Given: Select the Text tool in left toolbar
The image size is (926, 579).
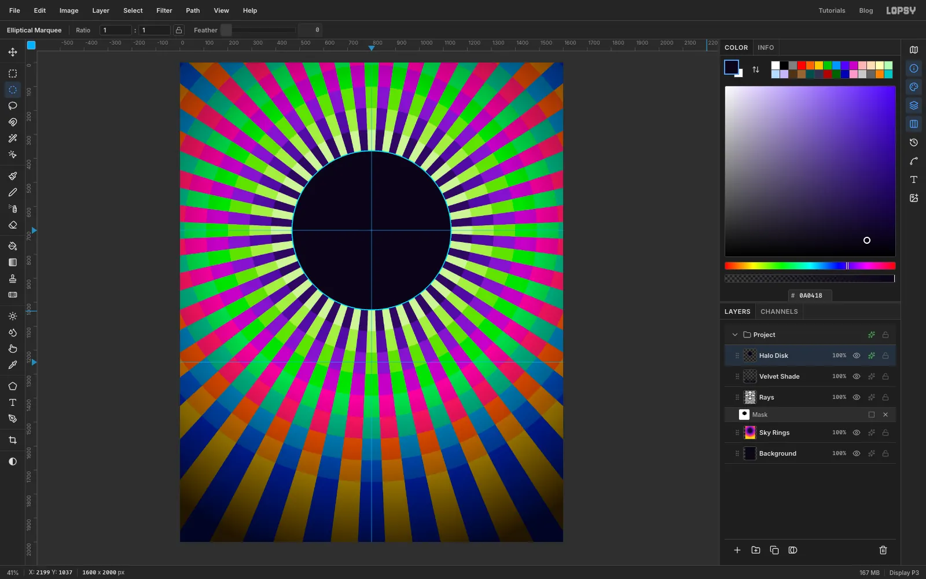Looking at the screenshot, I should point(13,402).
